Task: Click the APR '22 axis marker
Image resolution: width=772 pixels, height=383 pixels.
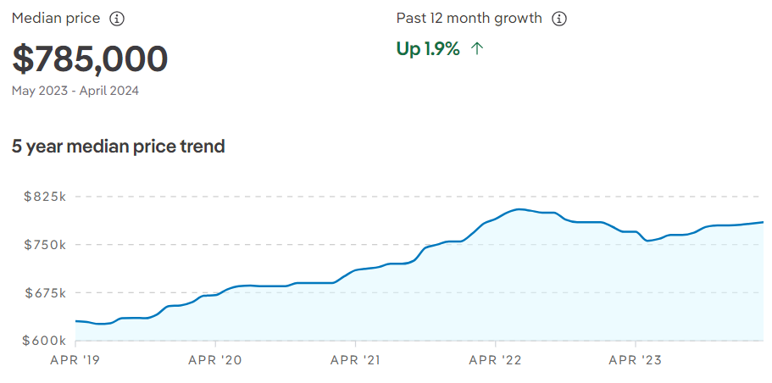Action: pyautogui.click(x=495, y=360)
